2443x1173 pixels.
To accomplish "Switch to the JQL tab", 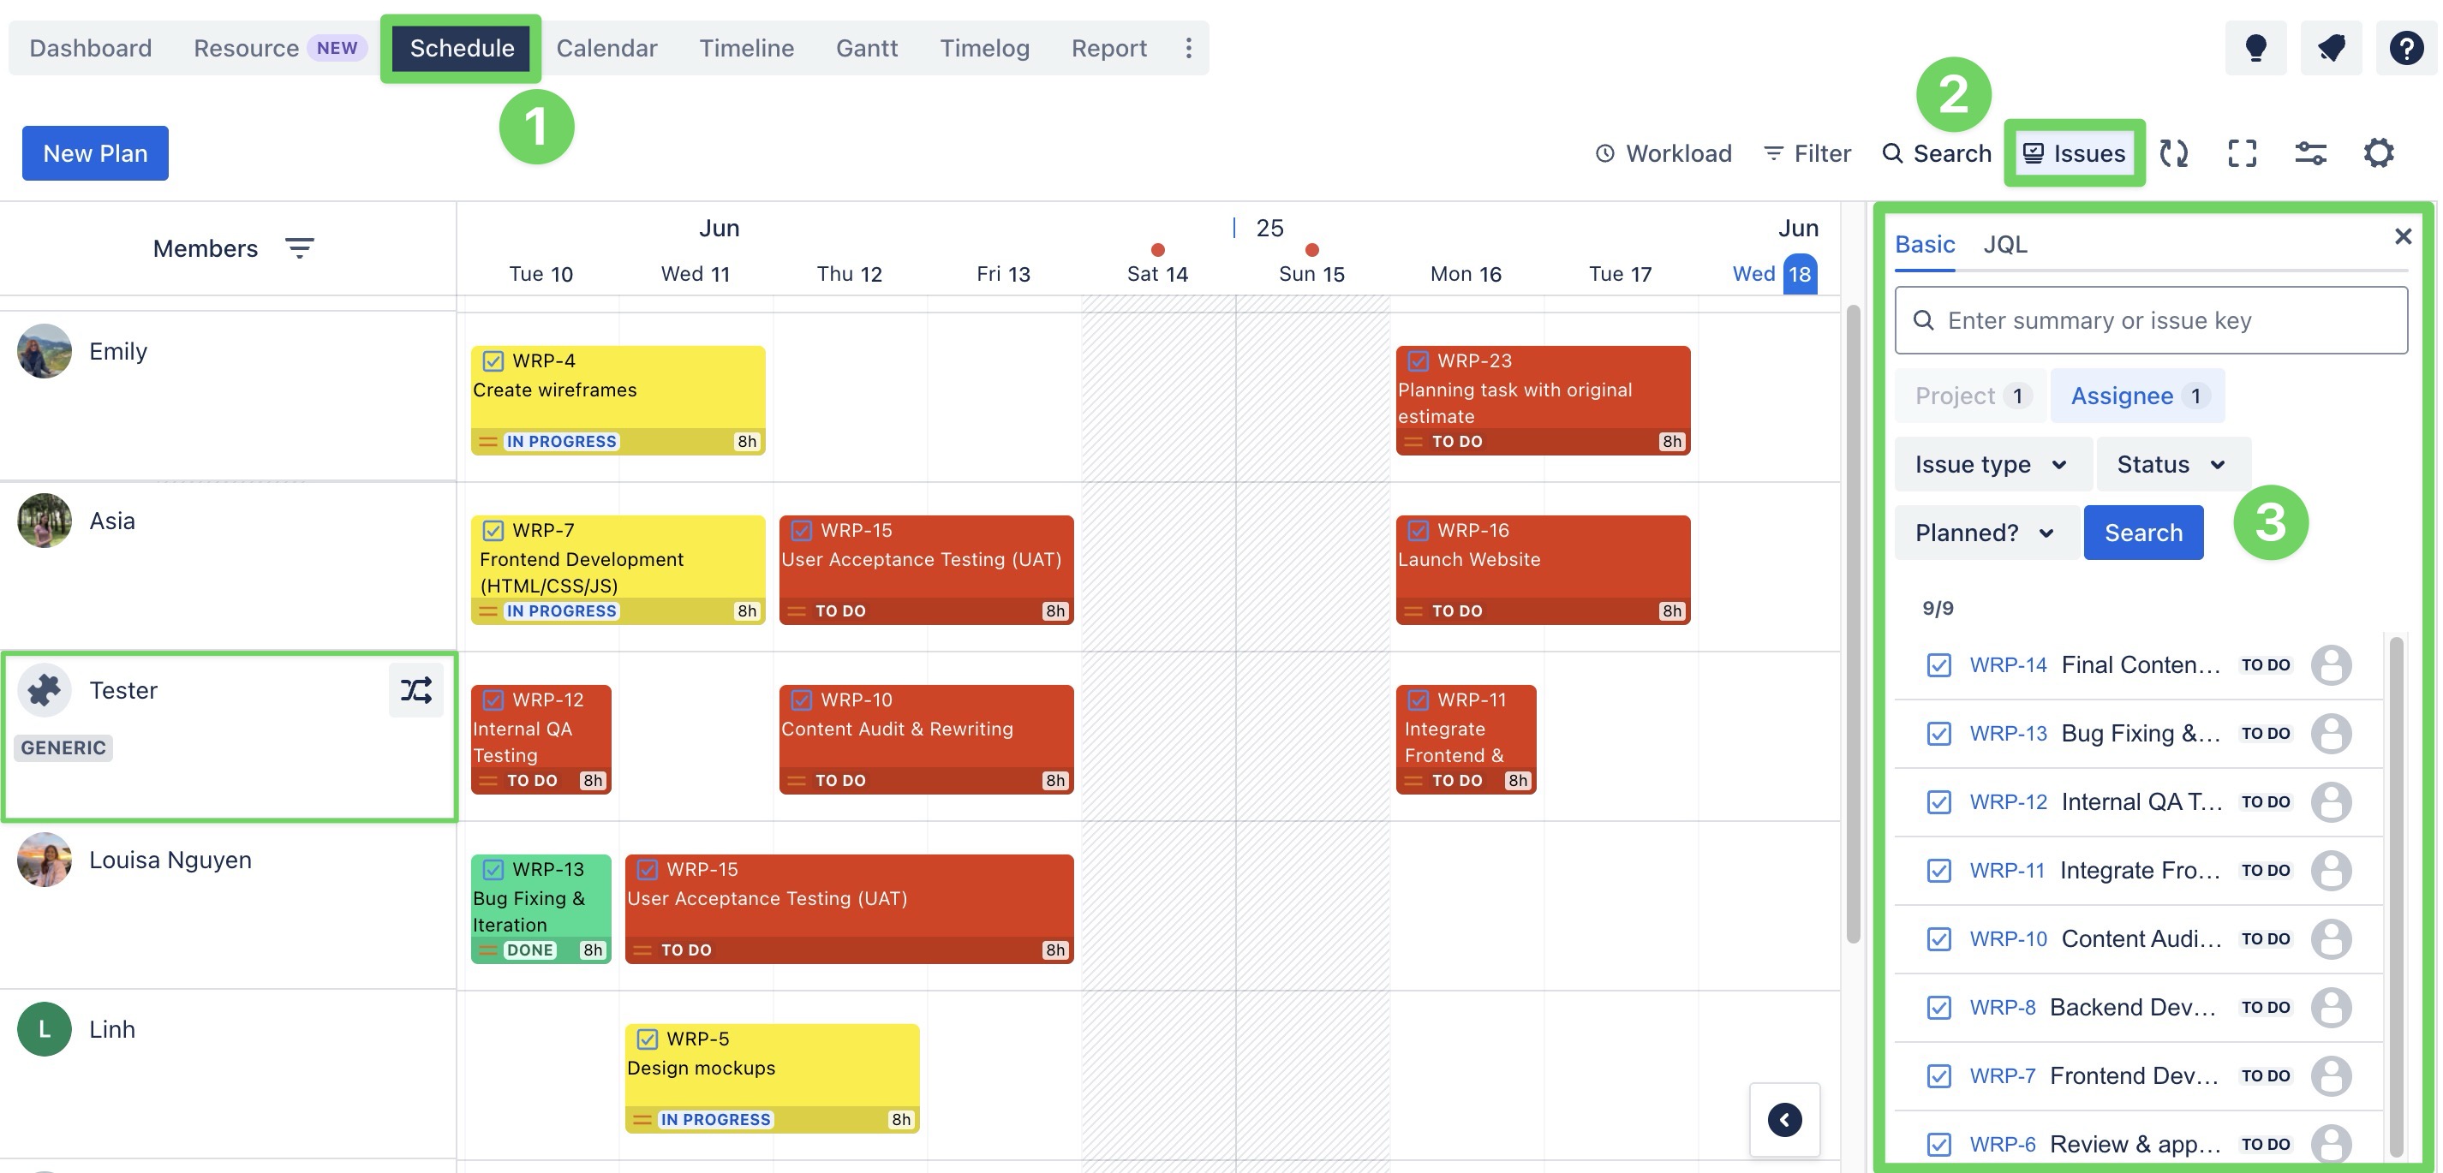I will pyautogui.click(x=2004, y=245).
